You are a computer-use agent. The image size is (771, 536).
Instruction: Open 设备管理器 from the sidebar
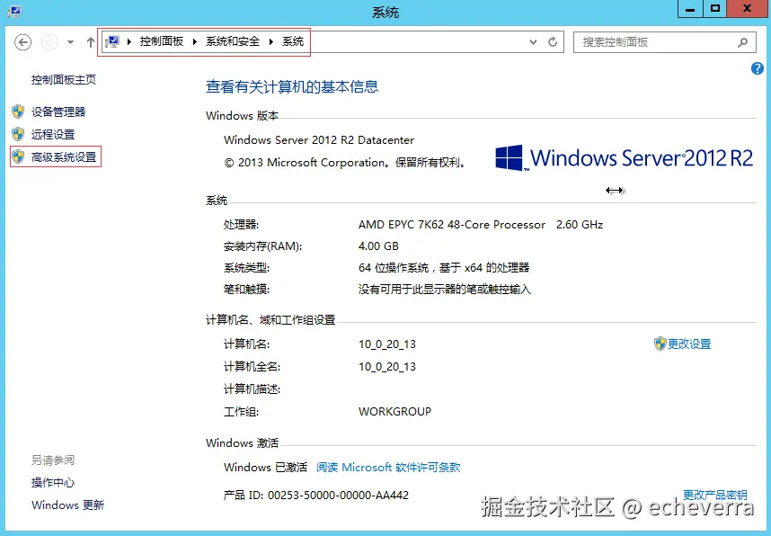(58, 112)
